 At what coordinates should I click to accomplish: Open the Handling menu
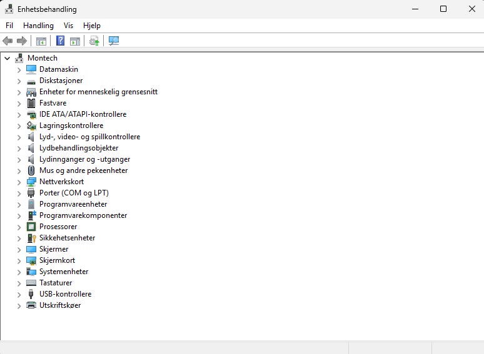click(x=38, y=26)
